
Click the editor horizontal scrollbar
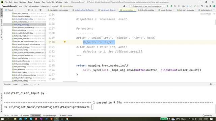pos(70,81)
